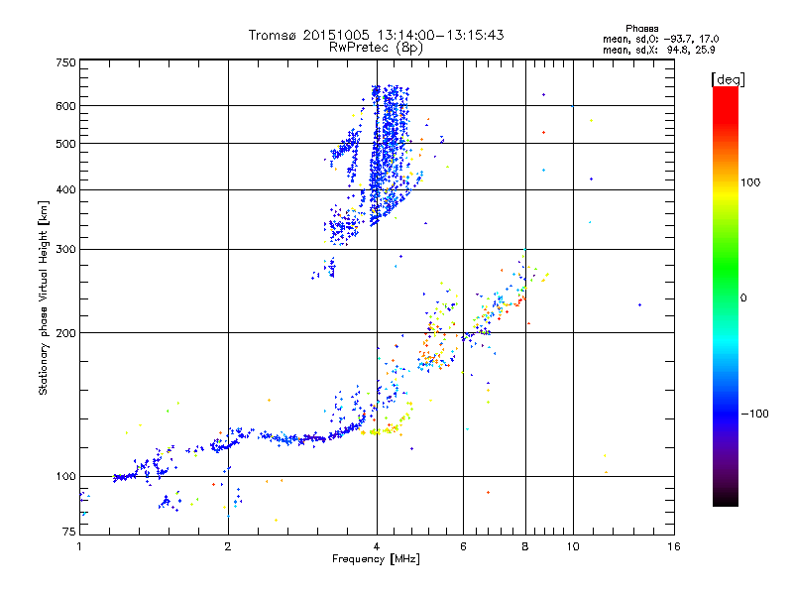The height and width of the screenshot is (595, 793).
Task: Click x-axis tick label '6'
Action: click(463, 546)
